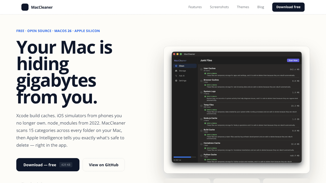Click the green safe icon under Node.js Cache

pos(205,123)
